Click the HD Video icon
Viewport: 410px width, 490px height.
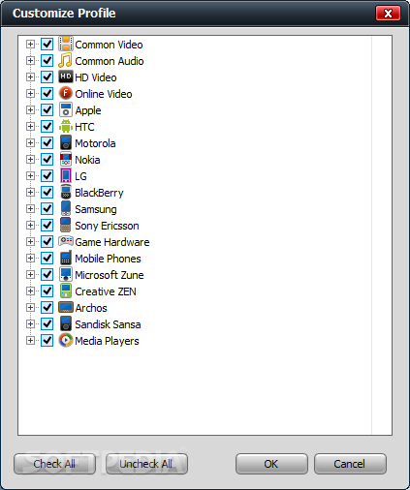[66, 77]
